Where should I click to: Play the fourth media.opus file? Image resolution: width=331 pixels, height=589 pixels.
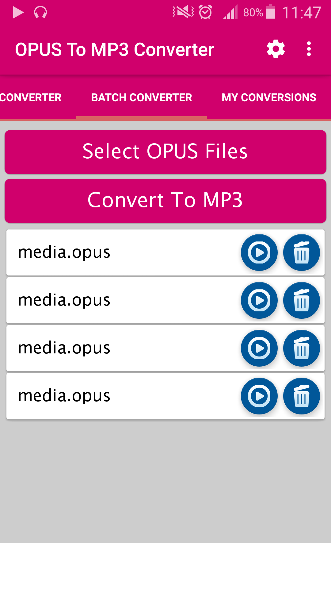[x=259, y=396]
